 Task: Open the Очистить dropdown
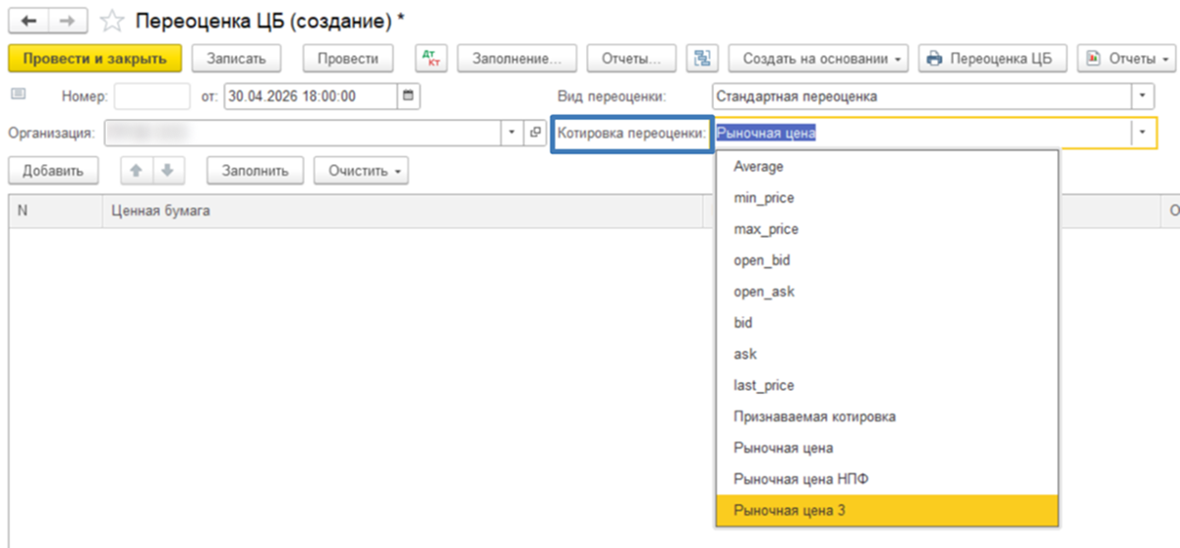point(361,170)
